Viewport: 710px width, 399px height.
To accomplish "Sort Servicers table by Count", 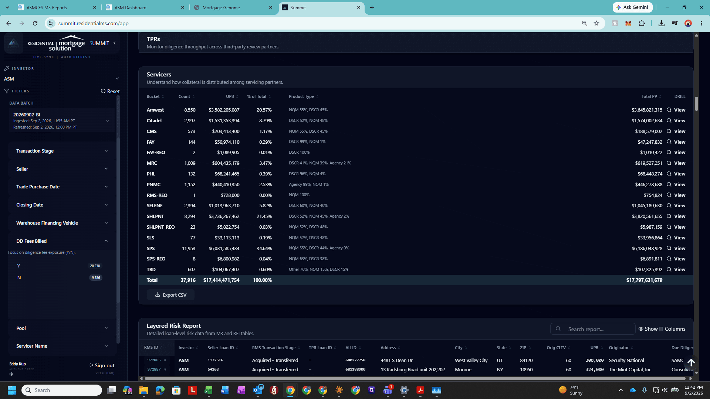I will coord(186,97).
